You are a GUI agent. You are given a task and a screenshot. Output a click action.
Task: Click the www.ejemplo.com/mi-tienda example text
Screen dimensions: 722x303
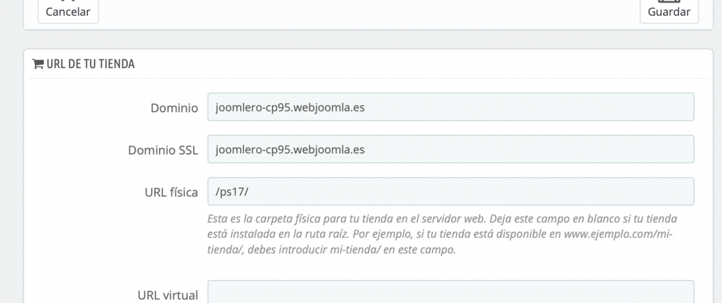pos(618,235)
